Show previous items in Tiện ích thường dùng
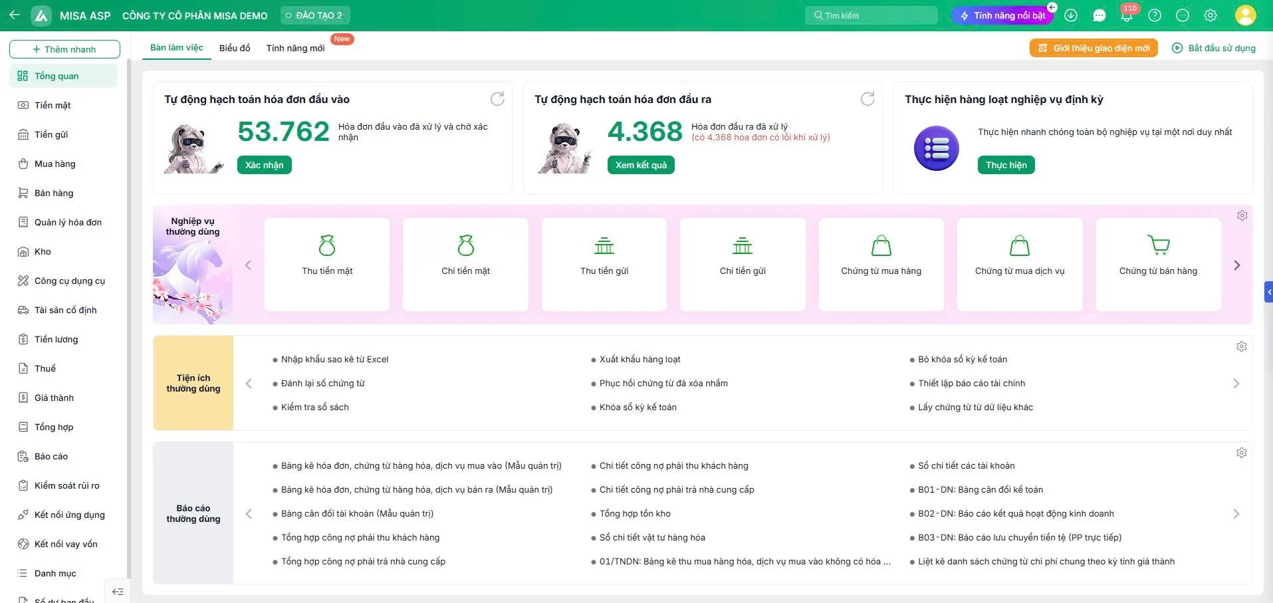The width and height of the screenshot is (1273, 603). [249, 384]
